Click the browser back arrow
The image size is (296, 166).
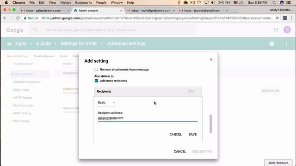[5, 18]
